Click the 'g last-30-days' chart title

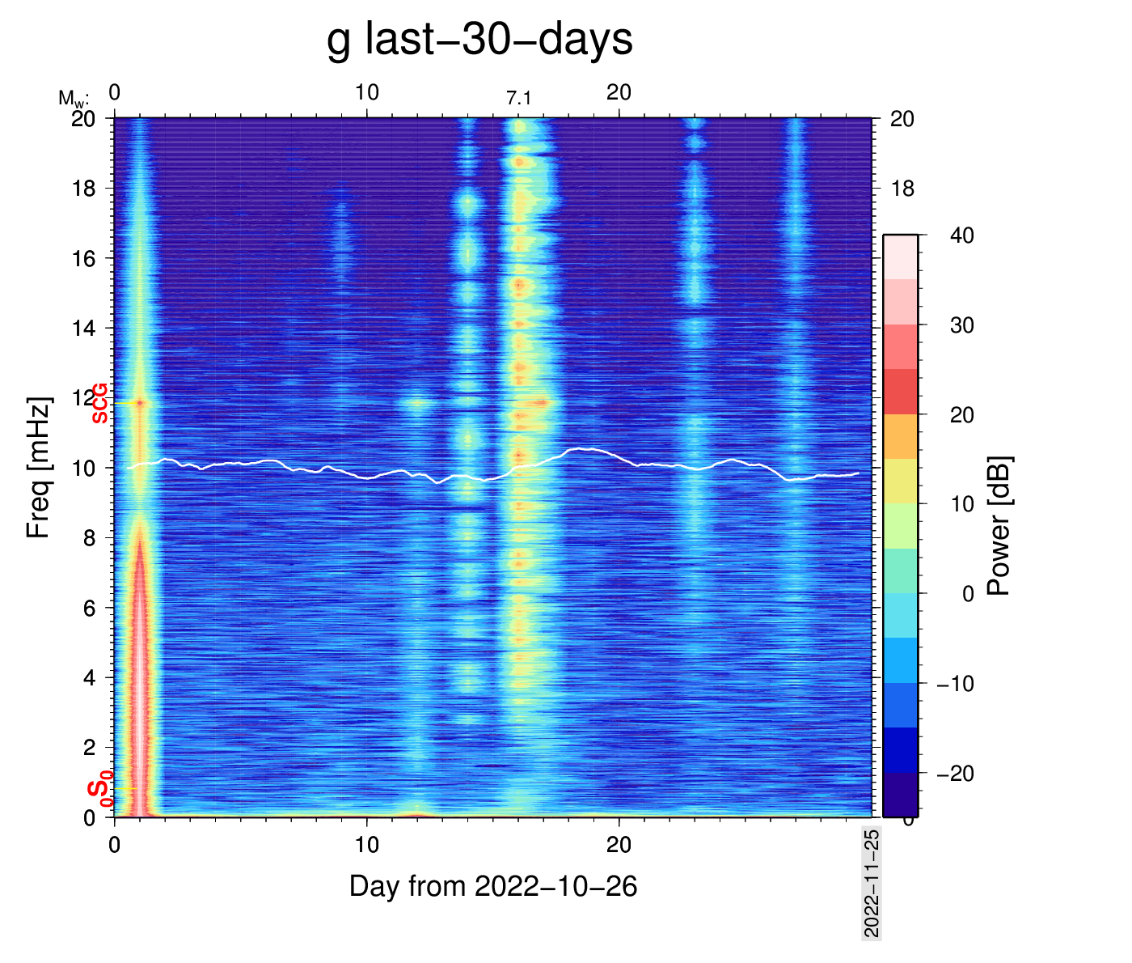[x=479, y=39]
